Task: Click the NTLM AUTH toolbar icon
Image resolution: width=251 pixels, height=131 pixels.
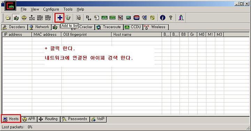Action: point(32,18)
